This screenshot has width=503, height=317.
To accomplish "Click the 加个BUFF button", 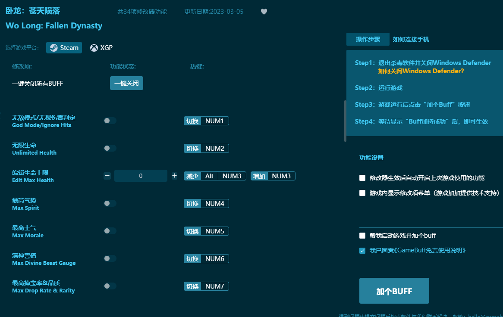I will 394,291.
